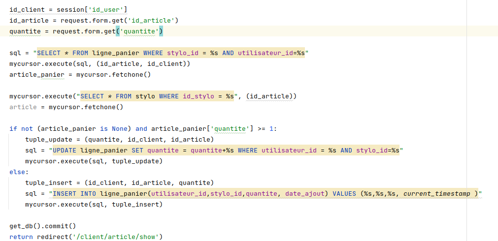Click article_panier assignment with fetchone

36,75
